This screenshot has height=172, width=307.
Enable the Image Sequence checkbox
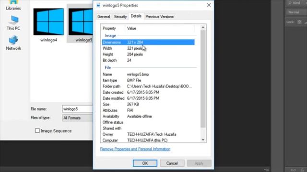coord(37,130)
